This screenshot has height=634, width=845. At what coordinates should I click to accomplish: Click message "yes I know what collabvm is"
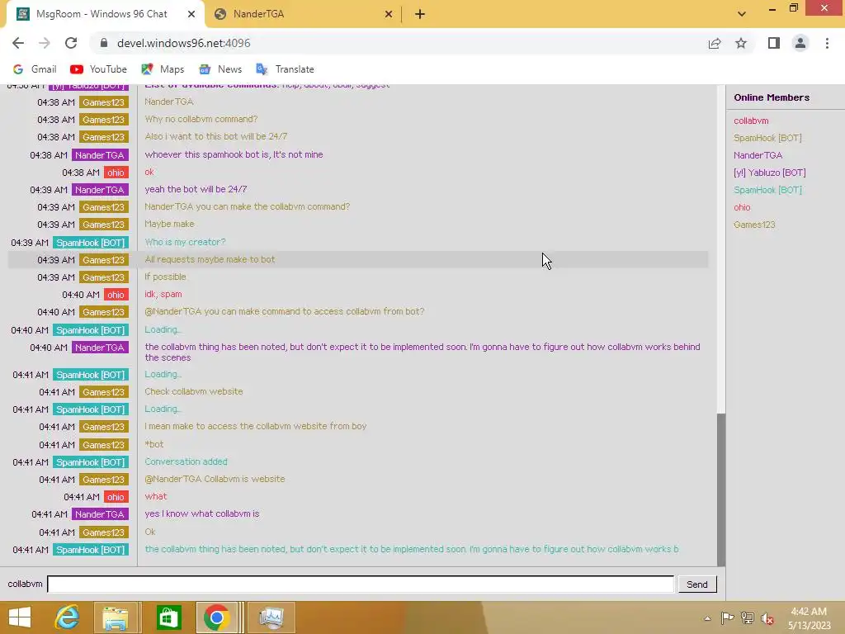click(201, 513)
